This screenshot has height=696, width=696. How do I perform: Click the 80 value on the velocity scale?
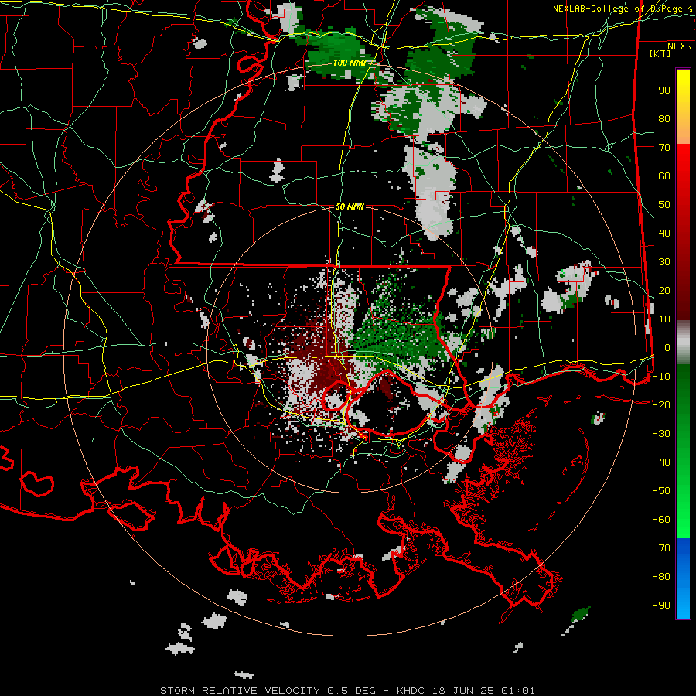click(x=664, y=118)
